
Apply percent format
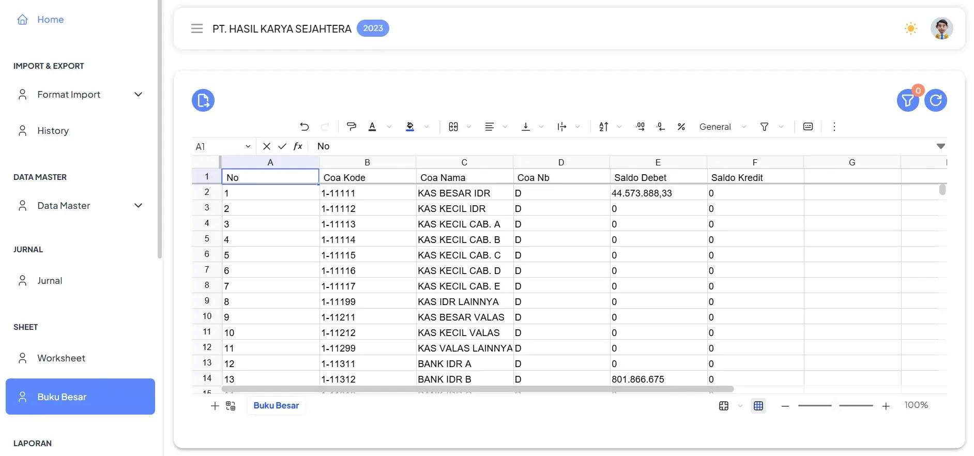coord(681,127)
